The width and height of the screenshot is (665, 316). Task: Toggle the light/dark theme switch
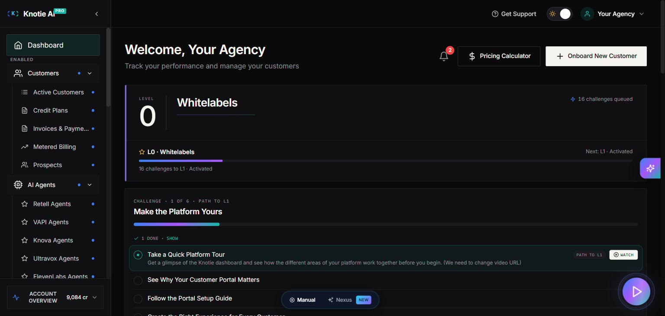559,14
